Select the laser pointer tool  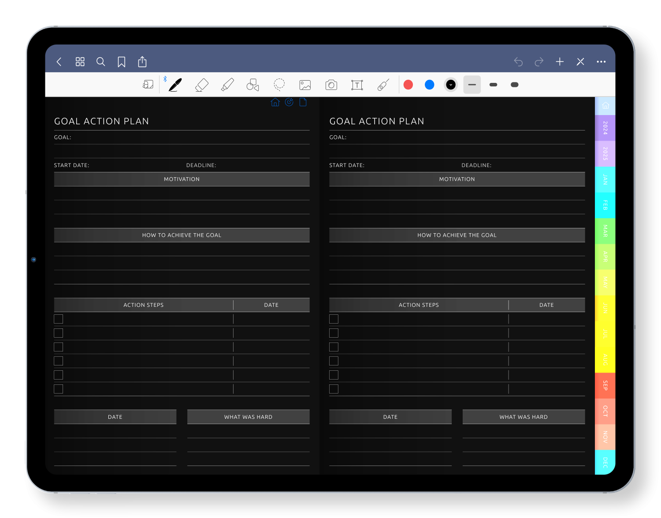(383, 85)
